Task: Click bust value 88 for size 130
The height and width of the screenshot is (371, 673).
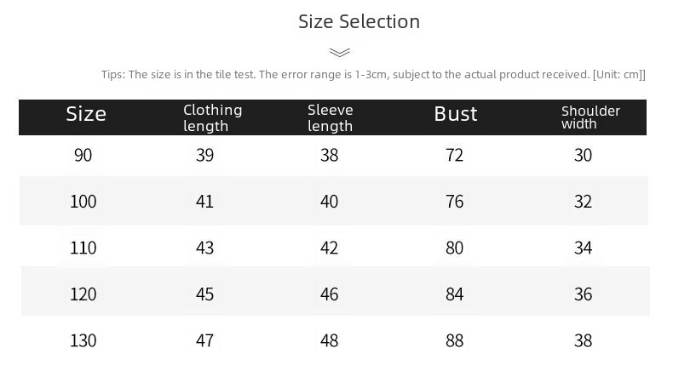Action: [x=455, y=340]
